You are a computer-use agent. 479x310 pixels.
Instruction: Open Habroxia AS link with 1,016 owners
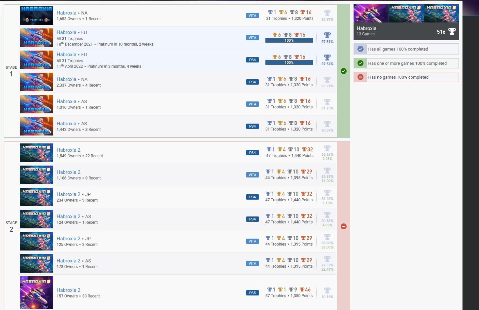[66, 101]
